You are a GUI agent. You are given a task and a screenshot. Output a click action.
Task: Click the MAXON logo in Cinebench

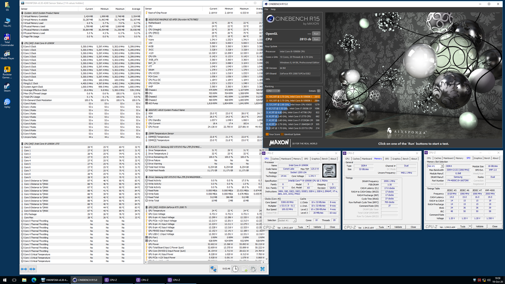tap(279, 142)
